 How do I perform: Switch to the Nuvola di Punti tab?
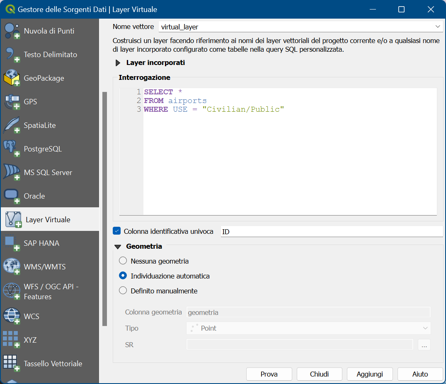[x=49, y=31]
